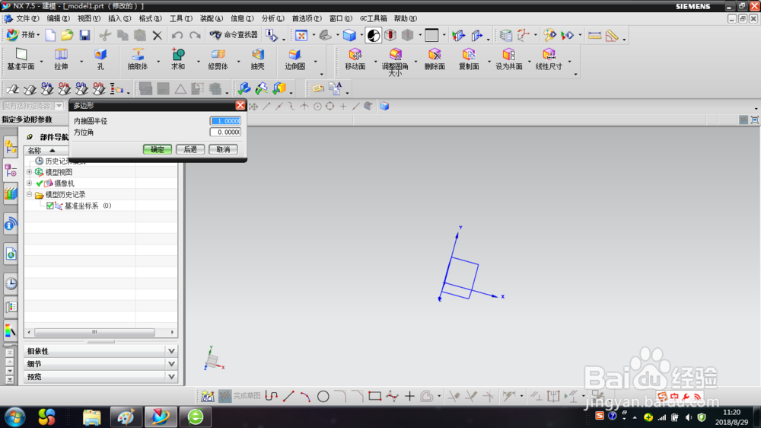Collapse the Model History (模型历史记录) node

pos(29,194)
